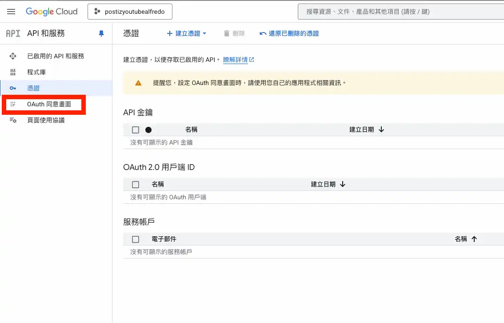
Task: Open the hamburger navigation menu
Action: (x=11, y=12)
